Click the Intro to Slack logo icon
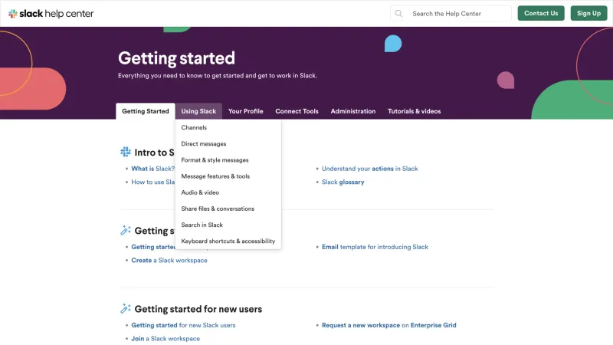 click(126, 152)
